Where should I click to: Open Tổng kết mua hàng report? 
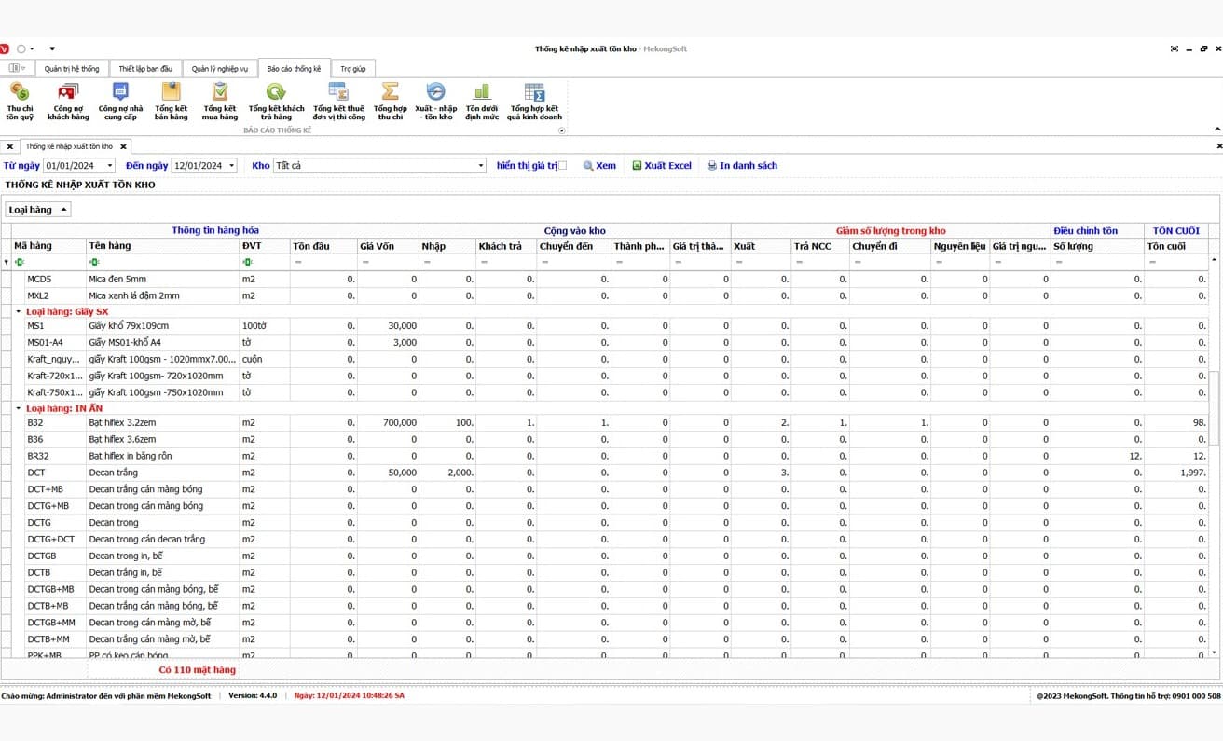tap(220, 102)
